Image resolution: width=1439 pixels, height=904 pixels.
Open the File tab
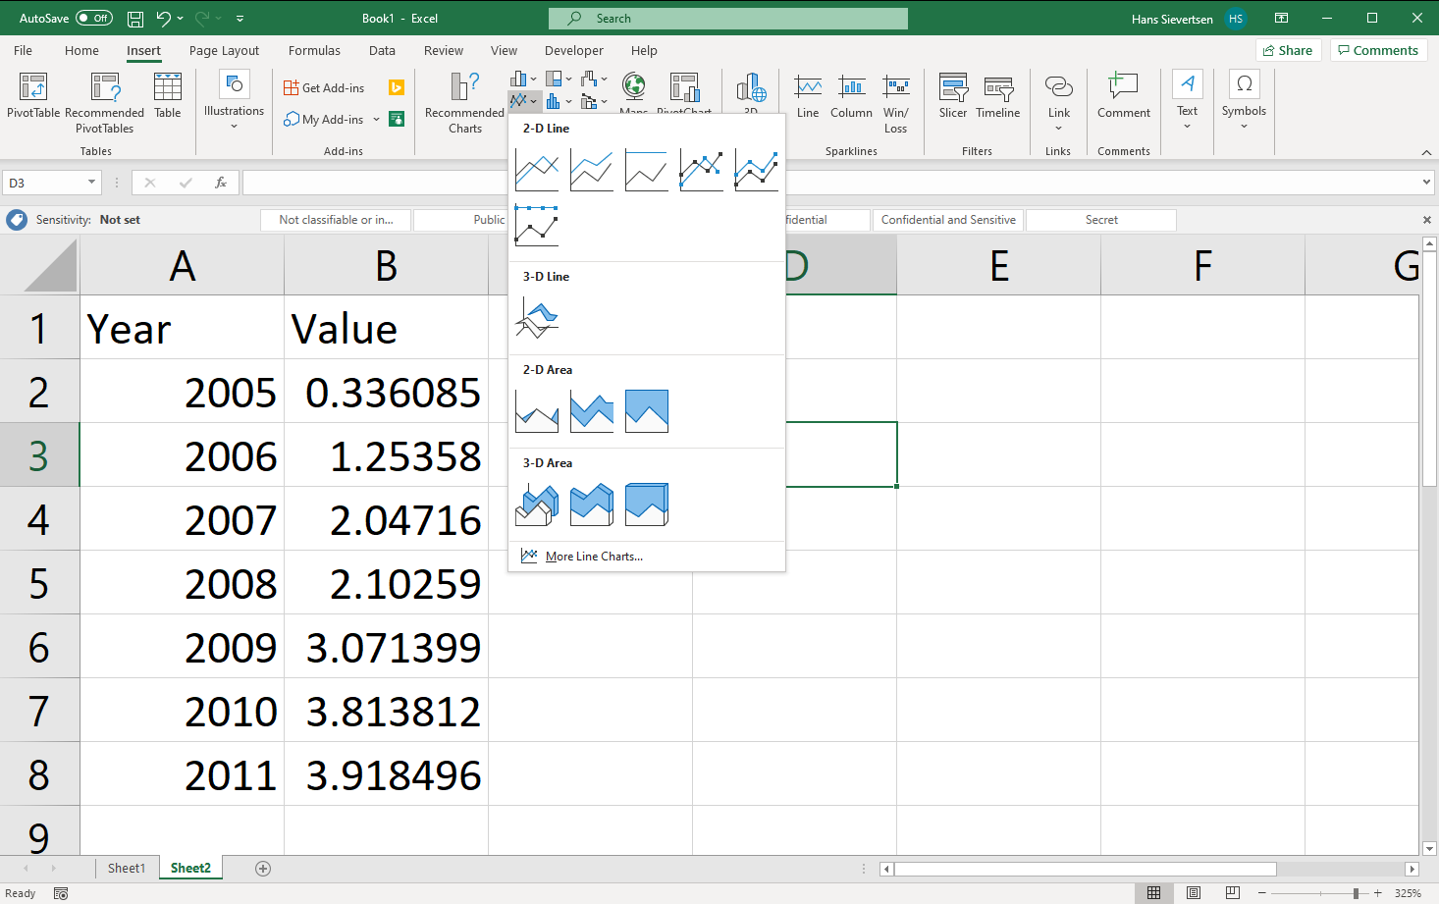23,51
